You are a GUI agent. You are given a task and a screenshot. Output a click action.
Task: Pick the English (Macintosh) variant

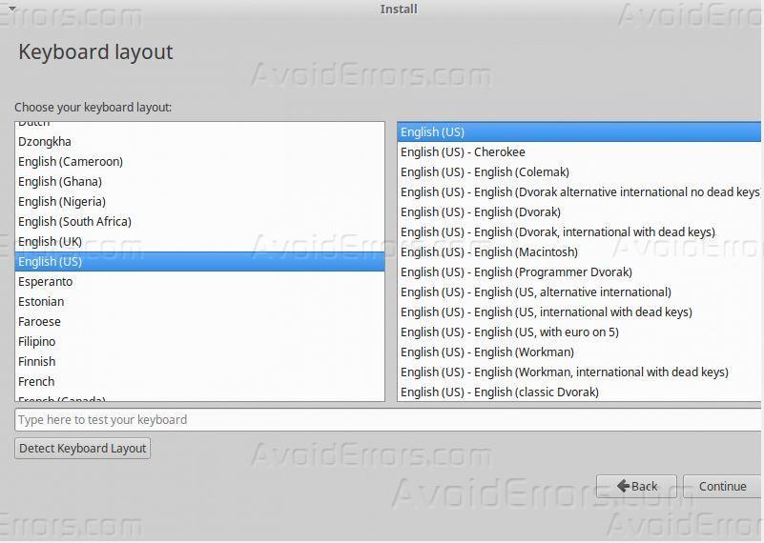click(488, 251)
